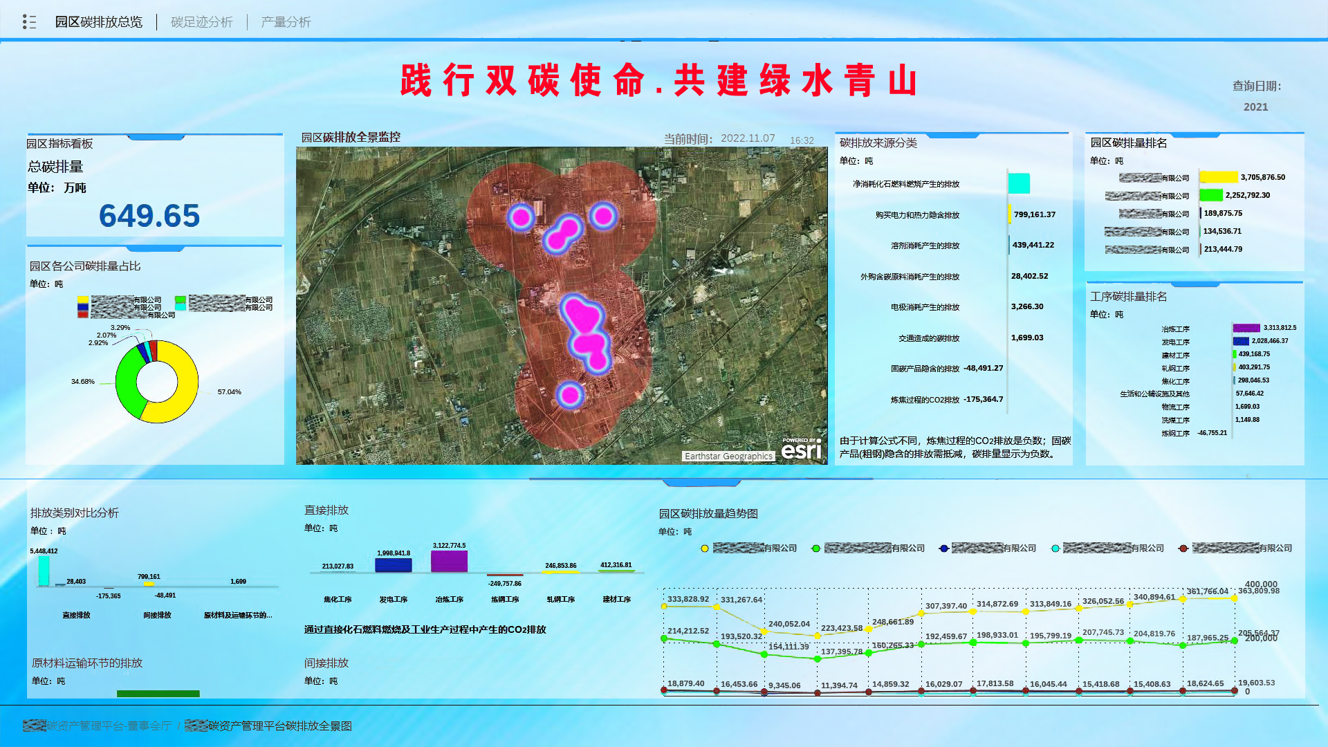The image size is (1328, 747).
Task: Click the 生活和公辅设施及其他 row label
Action: (x=1154, y=394)
